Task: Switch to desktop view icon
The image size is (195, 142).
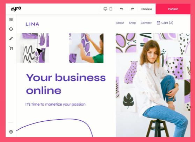Action: pyautogui.click(x=105, y=9)
